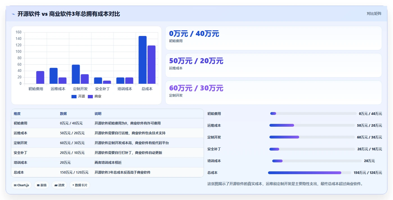Click the 说明 column header
The image size is (393, 200).
pos(98,114)
